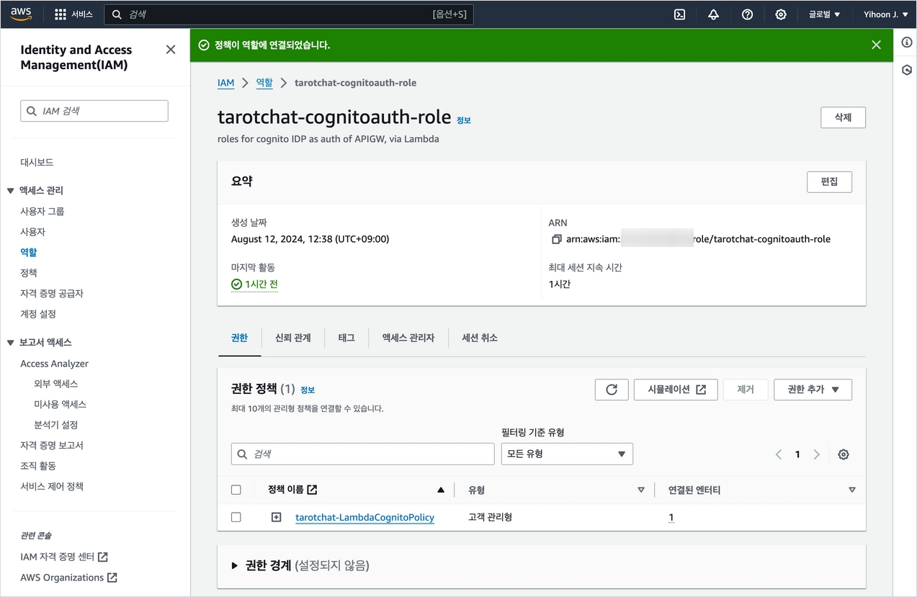Open 정책 in sidebar
917x597 pixels.
pyautogui.click(x=29, y=273)
